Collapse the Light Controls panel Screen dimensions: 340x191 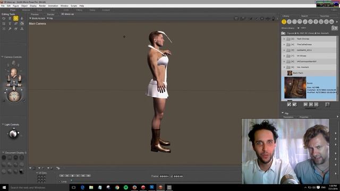3,125
